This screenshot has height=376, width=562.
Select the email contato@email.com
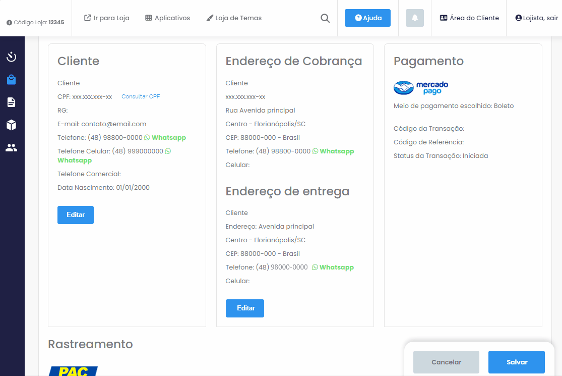pos(113,124)
